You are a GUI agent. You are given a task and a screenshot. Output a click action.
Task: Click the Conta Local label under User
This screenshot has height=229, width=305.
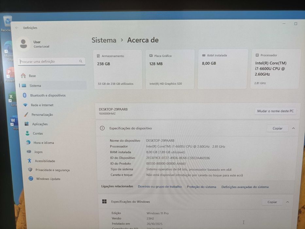[x=42, y=46]
